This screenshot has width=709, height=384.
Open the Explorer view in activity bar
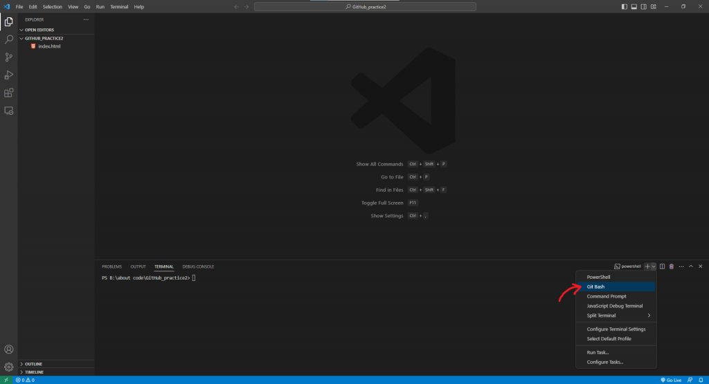[x=8, y=21]
